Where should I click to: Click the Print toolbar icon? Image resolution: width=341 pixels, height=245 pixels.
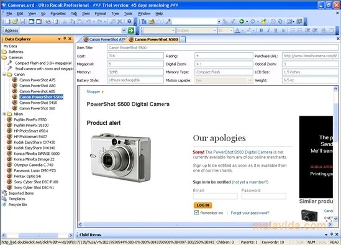(48, 21)
